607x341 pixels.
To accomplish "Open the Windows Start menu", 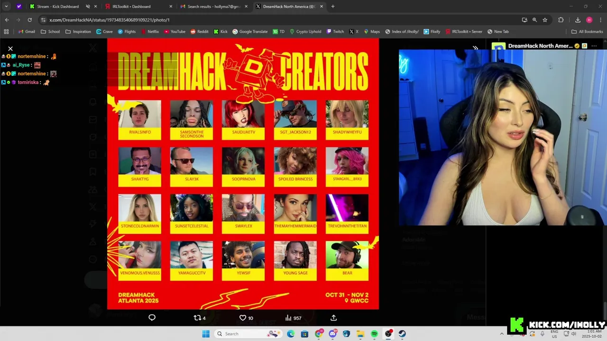I will [206, 334].
